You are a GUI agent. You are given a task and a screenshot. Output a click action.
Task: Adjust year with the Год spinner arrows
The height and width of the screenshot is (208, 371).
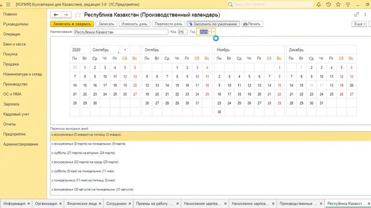[212, 32]
